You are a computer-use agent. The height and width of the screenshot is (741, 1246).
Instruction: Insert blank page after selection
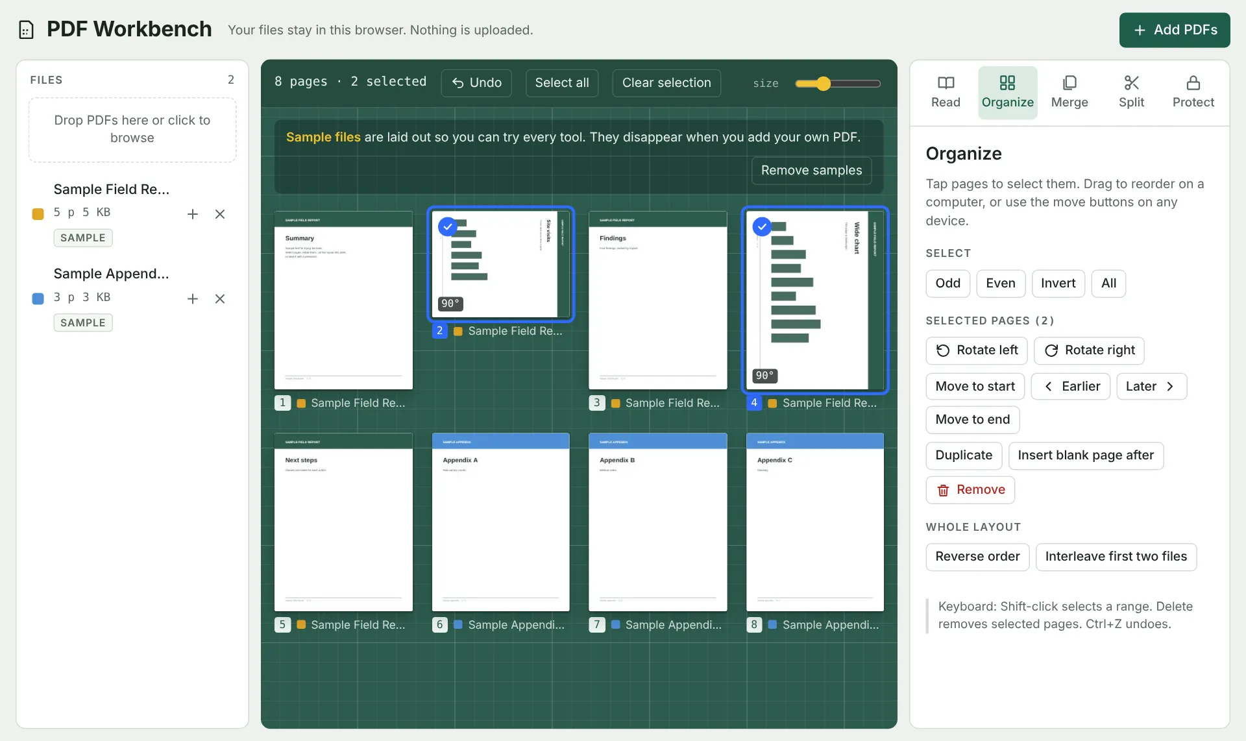[x=1086, y=456]
